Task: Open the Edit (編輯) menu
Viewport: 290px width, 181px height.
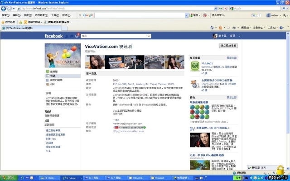Action: (17, 15)
